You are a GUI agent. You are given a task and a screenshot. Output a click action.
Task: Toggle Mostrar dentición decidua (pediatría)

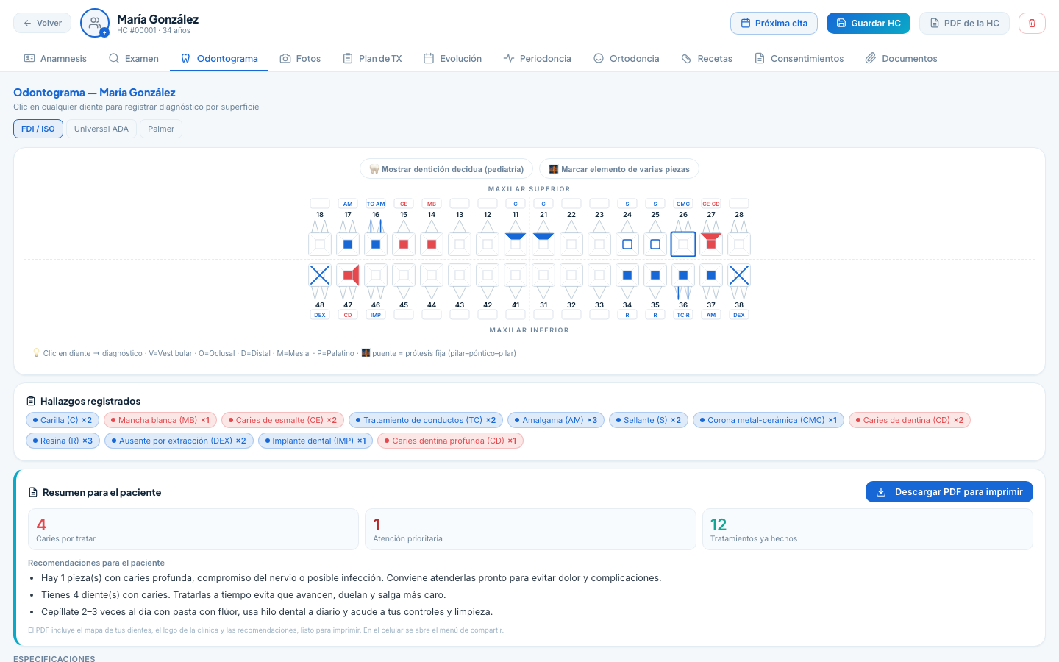coord(446,169)
